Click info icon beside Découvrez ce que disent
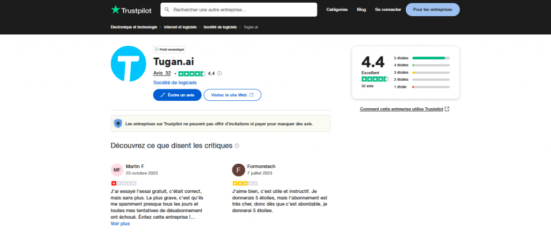This screenshot has width=551, height=237. pos(237,145)
